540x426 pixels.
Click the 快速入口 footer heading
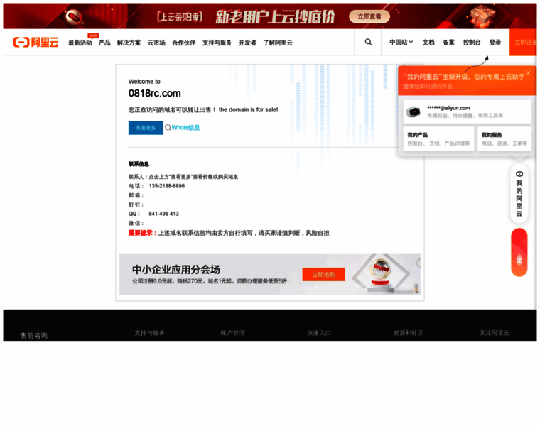(x=319, y=333)
